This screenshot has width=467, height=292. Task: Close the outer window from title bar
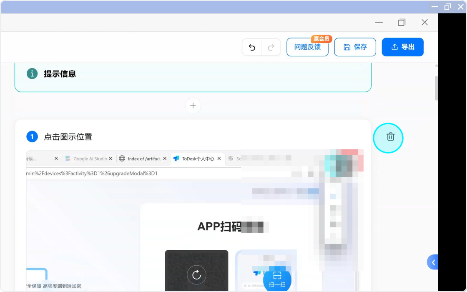tap(460, 7)
